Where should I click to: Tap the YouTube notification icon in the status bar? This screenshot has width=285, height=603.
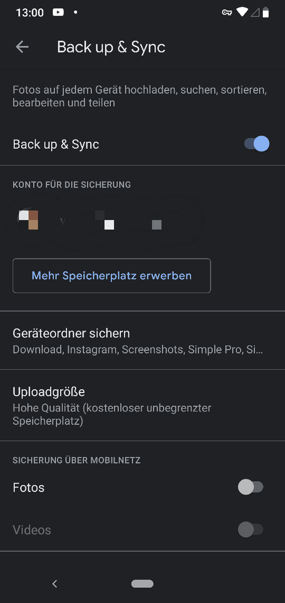pos(58,13)
